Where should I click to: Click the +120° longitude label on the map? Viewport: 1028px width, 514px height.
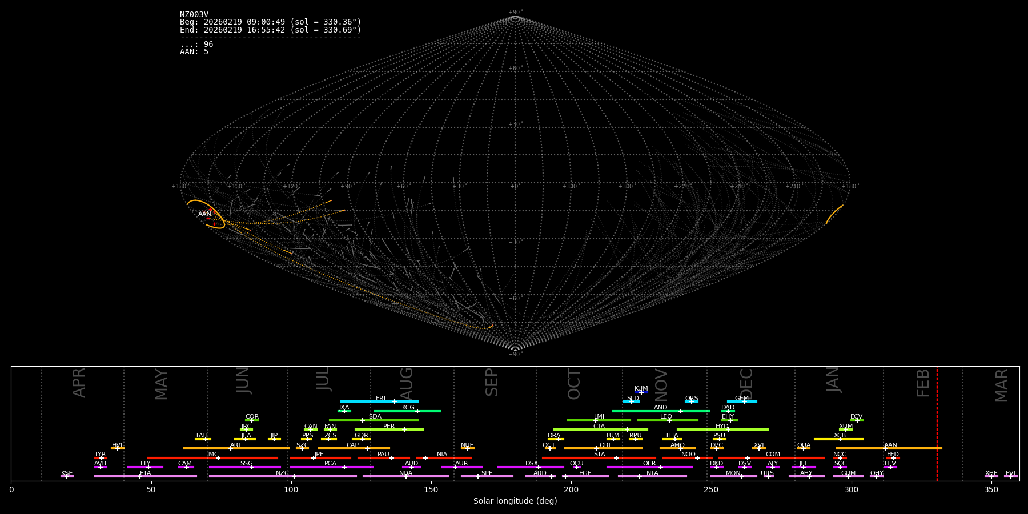[291, 187]
